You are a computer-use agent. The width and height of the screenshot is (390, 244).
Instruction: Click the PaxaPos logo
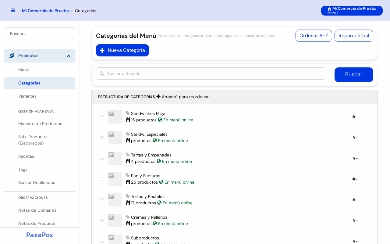(40, 235)
